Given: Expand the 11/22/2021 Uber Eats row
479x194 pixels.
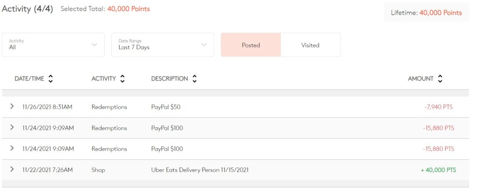Looking at the screenshot, I should tap(12, 170).
